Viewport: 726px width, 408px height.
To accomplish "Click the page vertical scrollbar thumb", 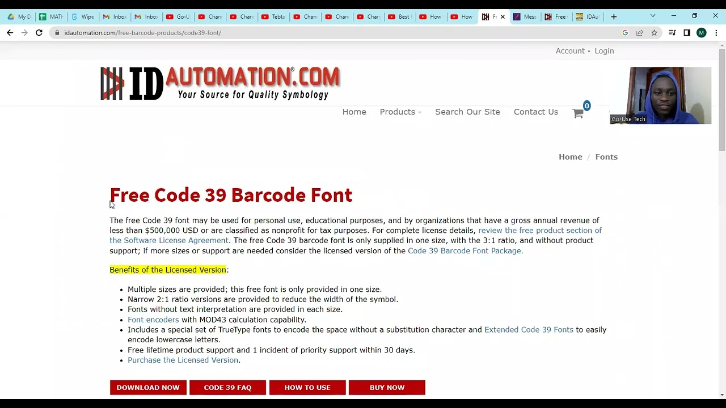I will pyautogui.click(x=721, y=100).
